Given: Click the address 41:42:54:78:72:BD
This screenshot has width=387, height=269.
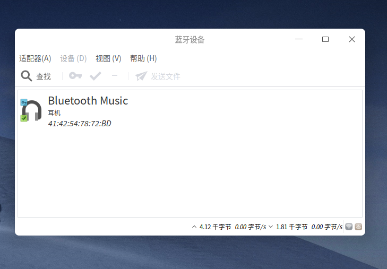Looking at the screenshot, I should tap(80, 124).
